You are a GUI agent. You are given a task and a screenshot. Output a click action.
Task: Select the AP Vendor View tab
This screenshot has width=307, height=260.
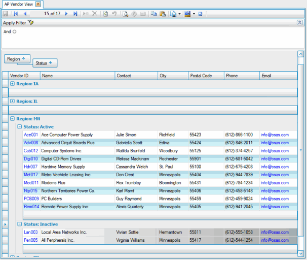[18, 4]
